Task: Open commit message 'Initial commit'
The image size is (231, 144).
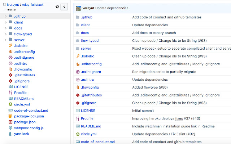Action: pos(143,111)
